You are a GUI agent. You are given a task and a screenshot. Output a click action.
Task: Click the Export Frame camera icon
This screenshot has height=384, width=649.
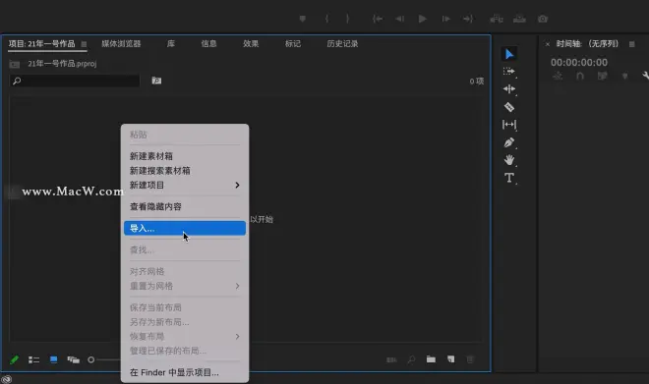point(543,19)
